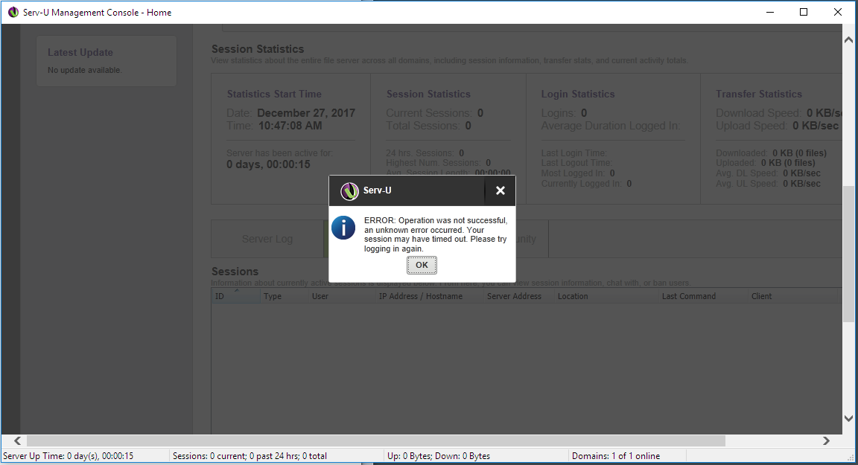
Task: Click OK in the Serv-U error dialog
Action: (422, 265)
